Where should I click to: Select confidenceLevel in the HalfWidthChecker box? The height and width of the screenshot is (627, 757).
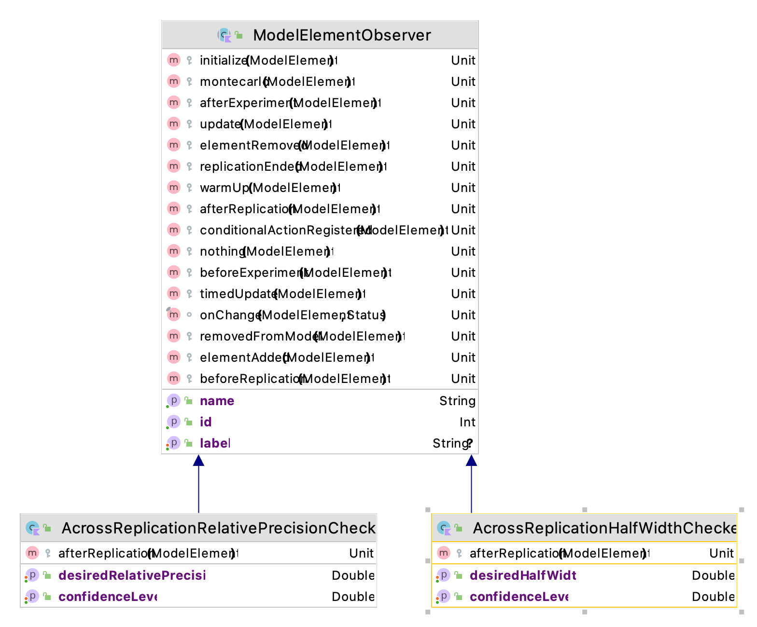(x=584, y=597)
